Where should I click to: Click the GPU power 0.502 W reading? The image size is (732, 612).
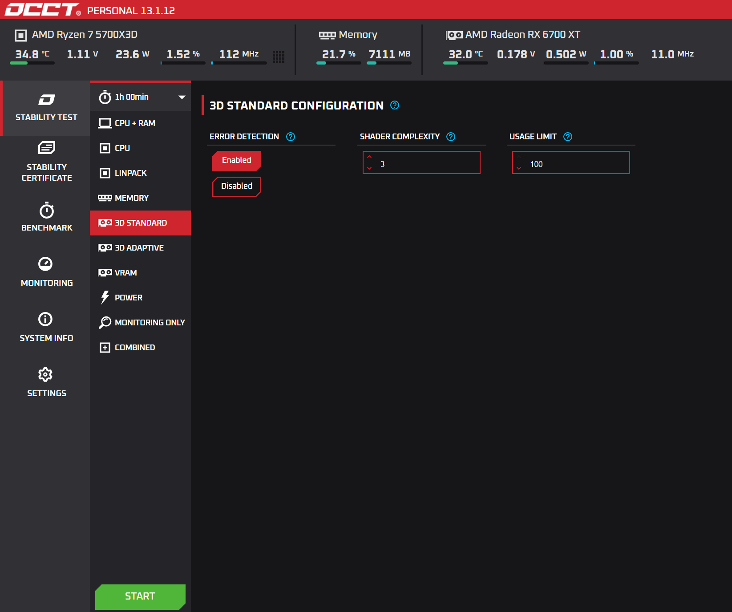[566, 54]
